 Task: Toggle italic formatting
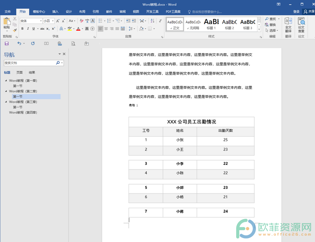28,29
